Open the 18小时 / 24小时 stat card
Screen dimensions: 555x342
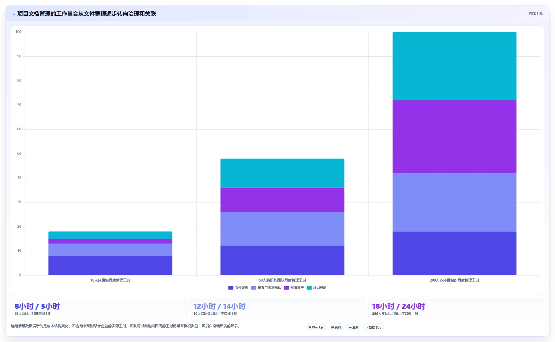point(456,309)
